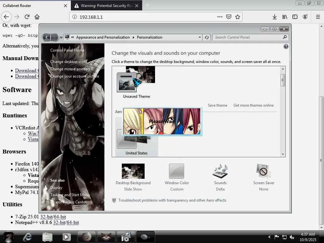Open Control Panel help
This screenshot has width=324, height=243.
tap(286, 47)
